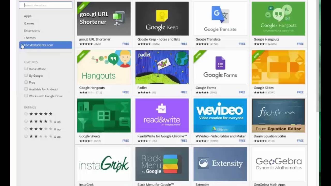This screenshot has width=331, height=186.
Task: Click the goo.gl URL Shortener title link
Action: (x=95, y=39)
